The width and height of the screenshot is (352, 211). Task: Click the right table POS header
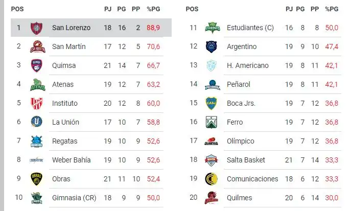point(192,9)
